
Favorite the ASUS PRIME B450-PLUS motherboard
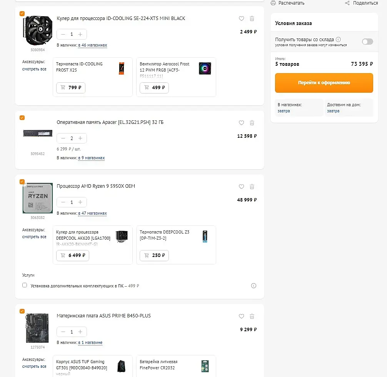[x=241, y=316]
